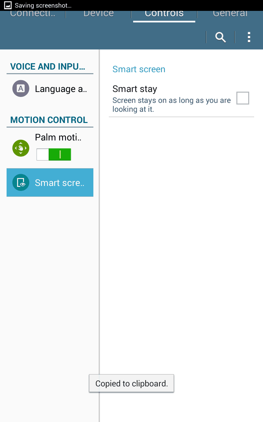Select the Controls tab

tap(164, 14)
